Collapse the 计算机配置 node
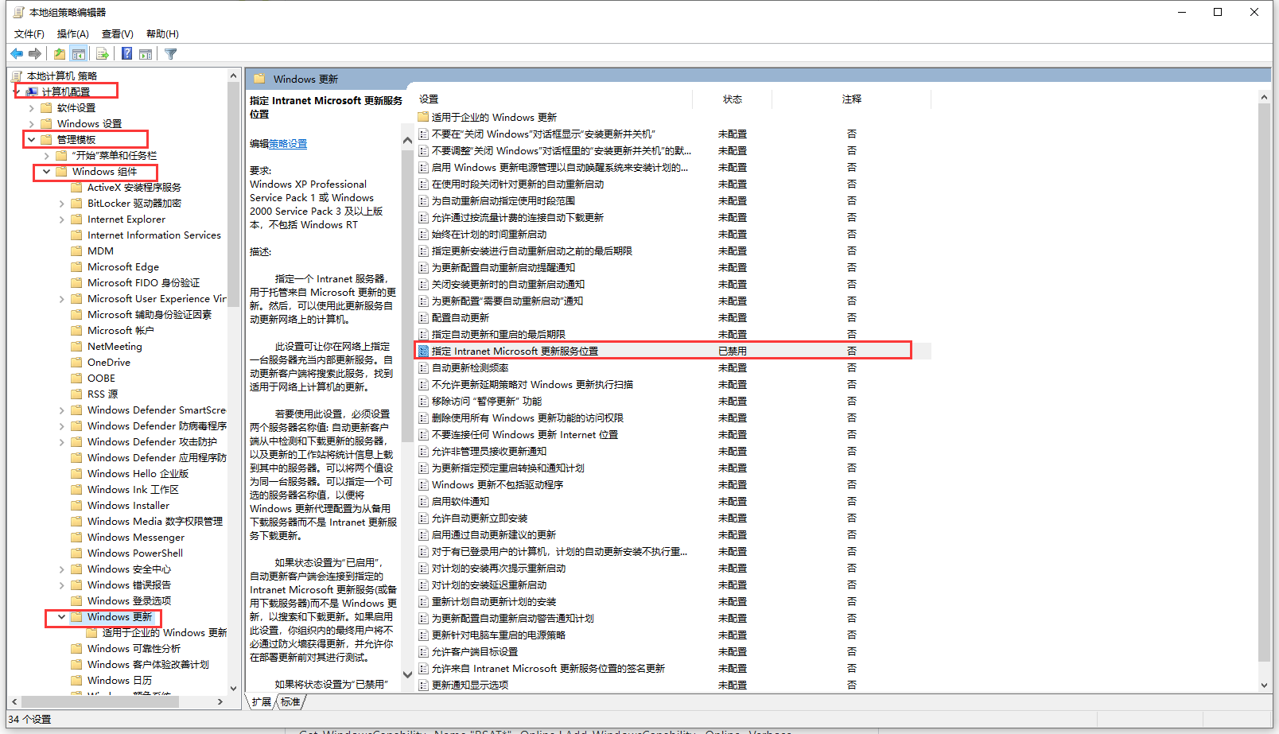 17,92
